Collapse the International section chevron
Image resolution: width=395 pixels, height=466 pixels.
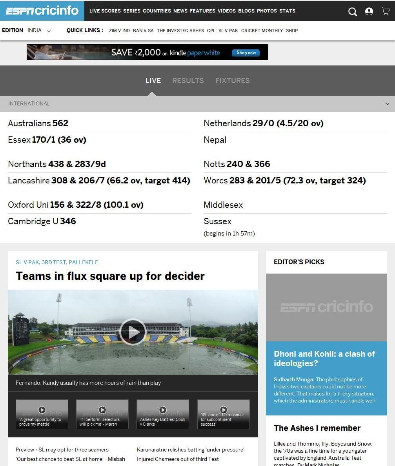387,104
